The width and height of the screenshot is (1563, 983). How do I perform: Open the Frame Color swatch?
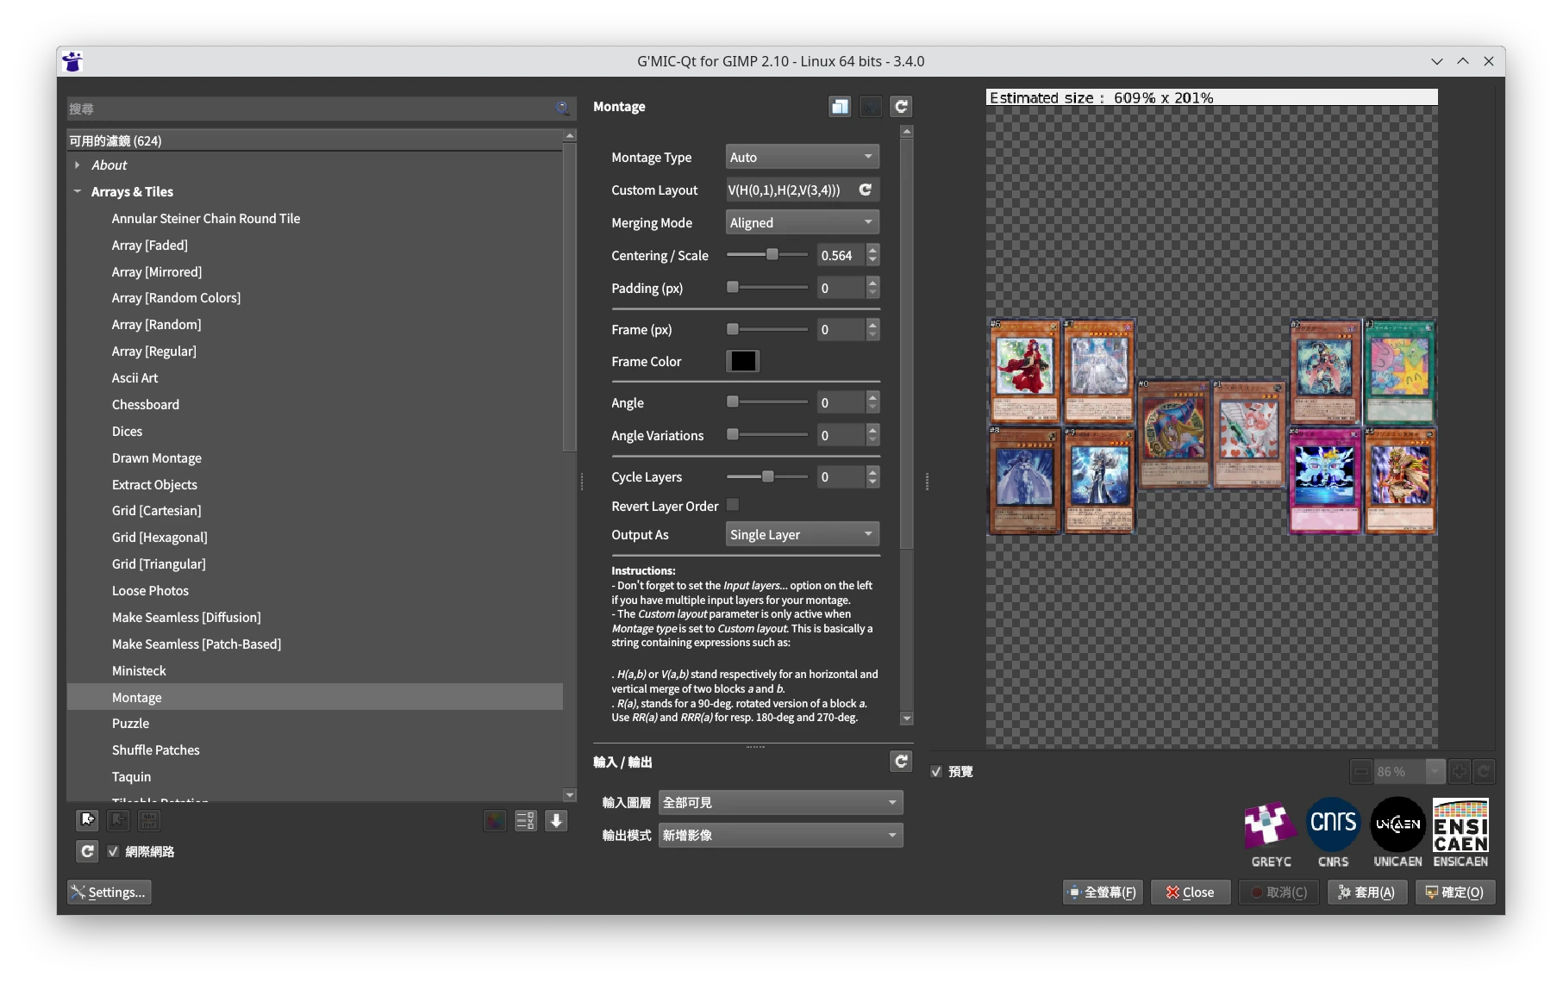click(x=742, y=362)
